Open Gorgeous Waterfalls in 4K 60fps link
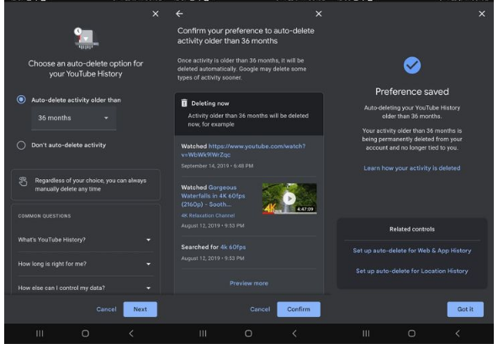 [x=213, y=196]
